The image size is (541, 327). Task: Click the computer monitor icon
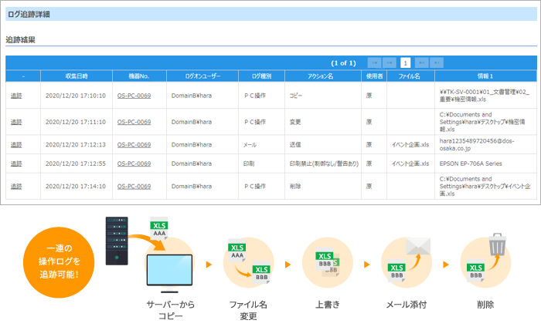(x=169, y=274)
